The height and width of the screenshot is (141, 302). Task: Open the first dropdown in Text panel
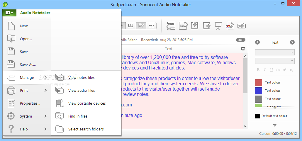[x=275, y=52]
